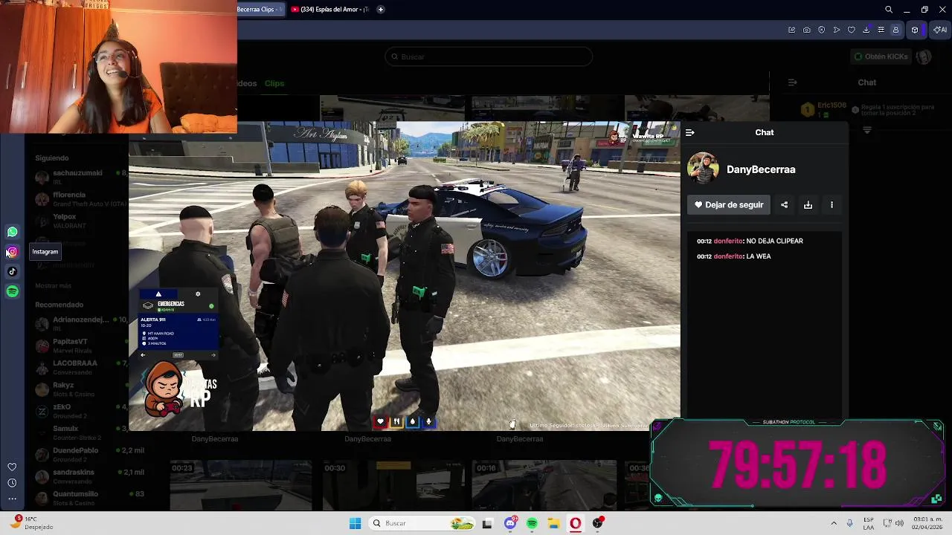Click Obtén KICKs button
This screenshot has width=952, height=535.
[881, 56]
